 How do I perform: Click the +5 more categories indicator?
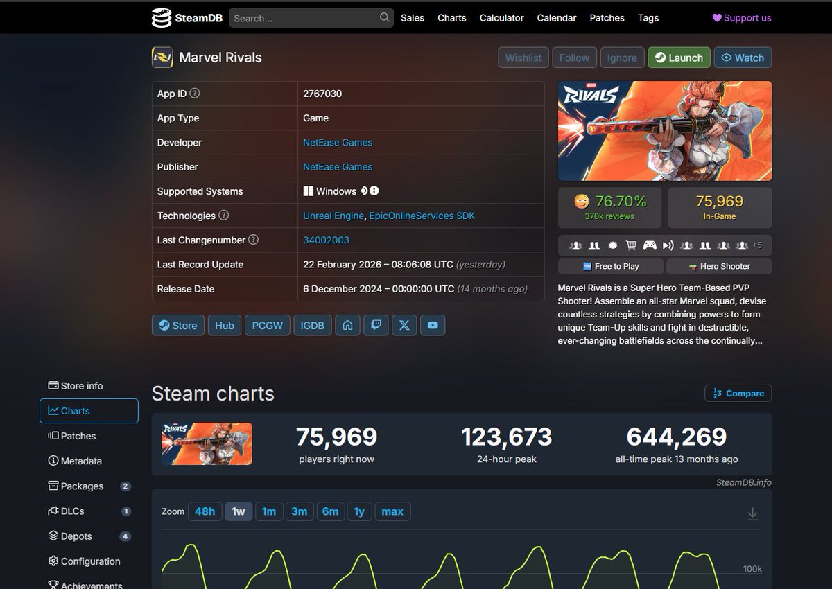(757, 245)
